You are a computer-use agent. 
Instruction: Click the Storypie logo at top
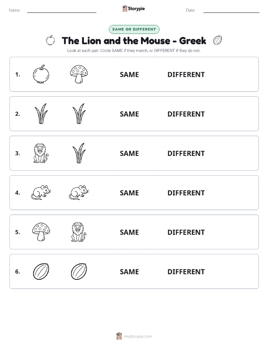click(133, 9)
